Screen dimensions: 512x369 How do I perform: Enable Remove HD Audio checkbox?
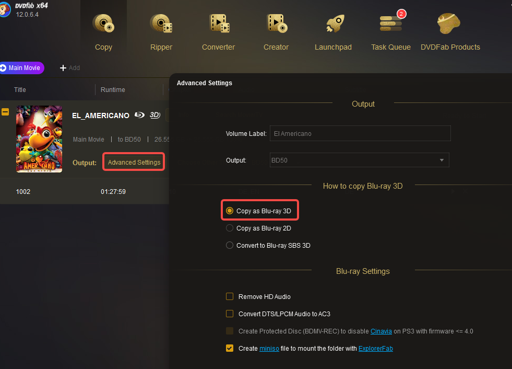(230, 296)
